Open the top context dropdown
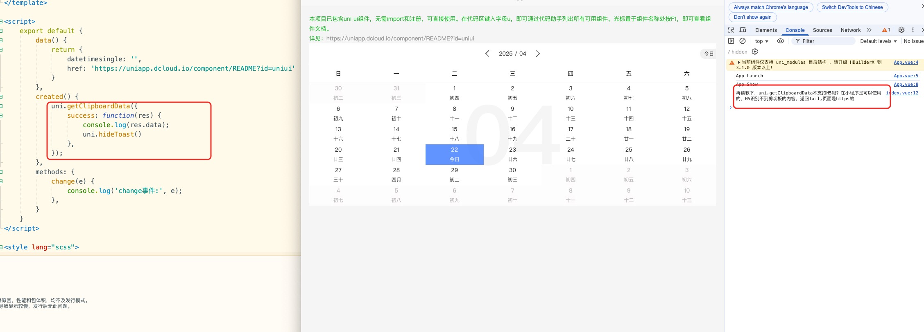Viewport: 924px width, 332px height. 761,41
